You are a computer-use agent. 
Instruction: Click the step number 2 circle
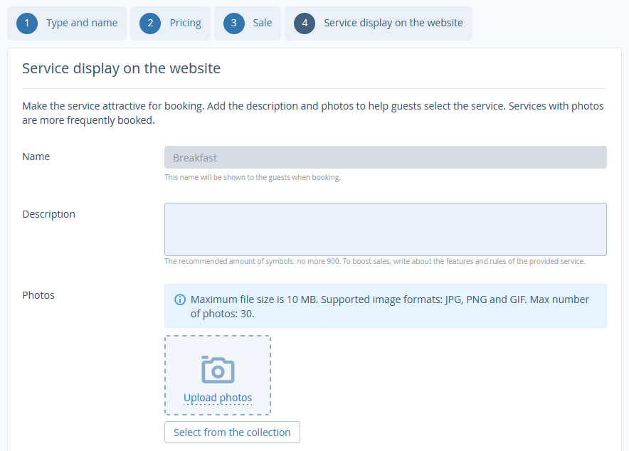point(150,23)
